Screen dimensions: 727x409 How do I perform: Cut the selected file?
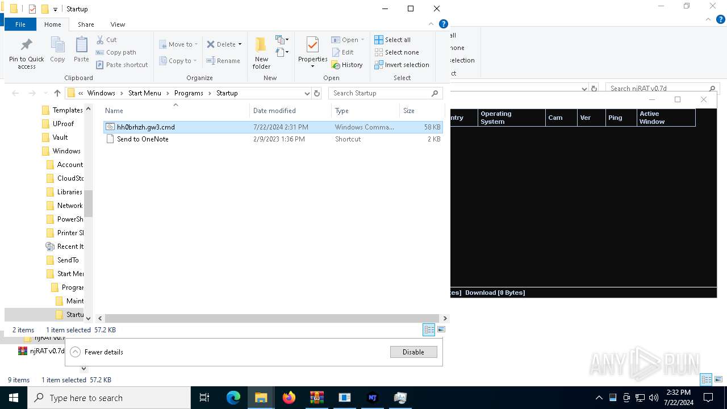(106, 40)
